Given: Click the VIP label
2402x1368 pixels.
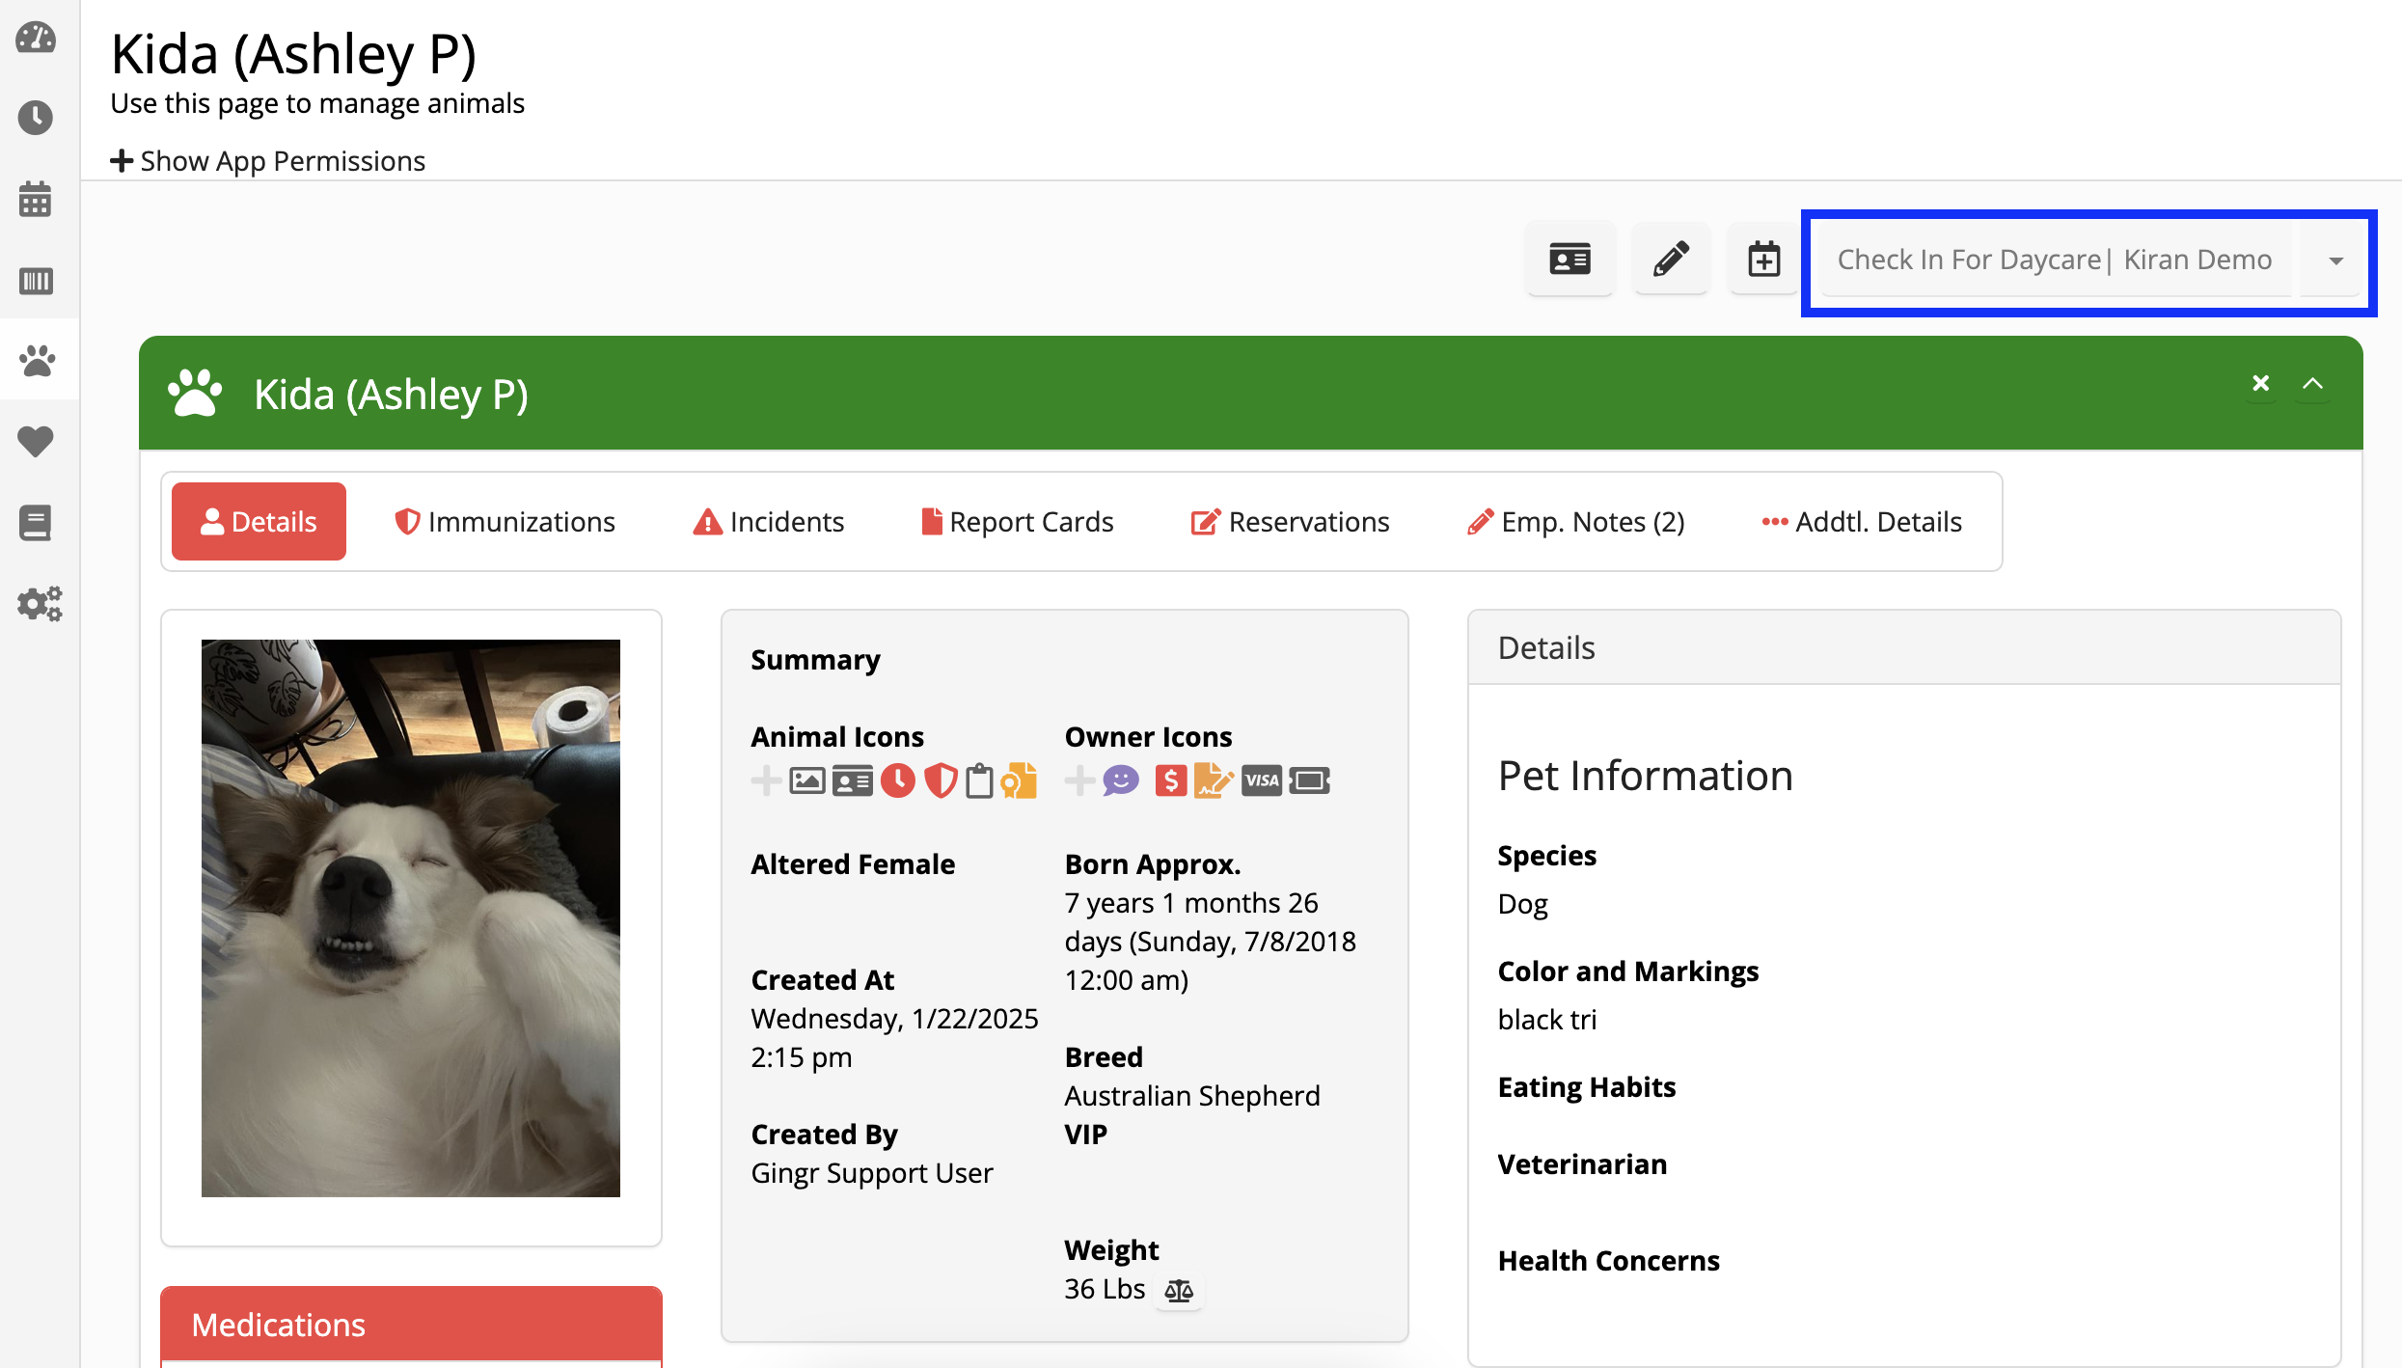Looking at the screenshot, I should (x=1086, y=1135).
